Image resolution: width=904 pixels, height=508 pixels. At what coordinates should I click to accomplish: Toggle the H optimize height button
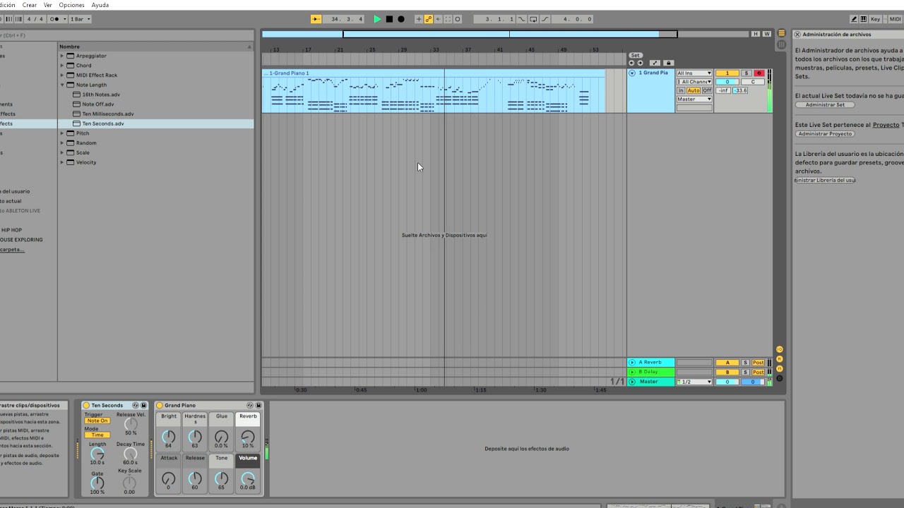pos(756,34)
